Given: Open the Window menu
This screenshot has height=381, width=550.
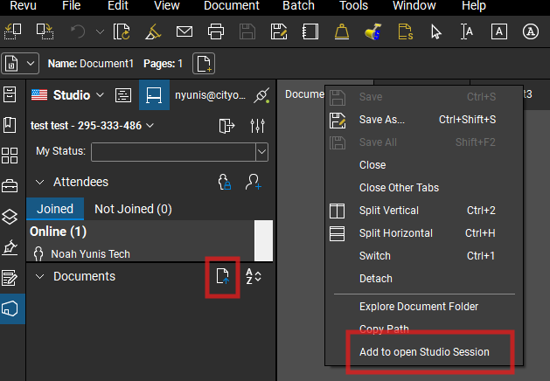Looking at the screenshot, I should [414, 5].
